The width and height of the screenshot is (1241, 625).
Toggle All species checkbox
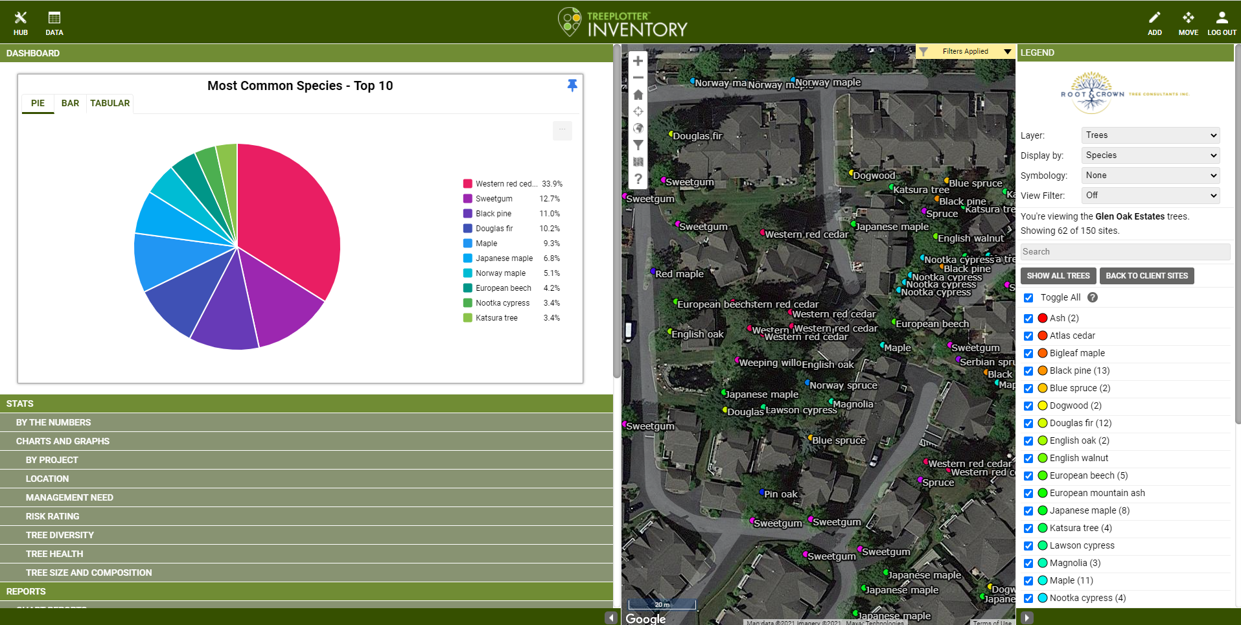1028,298
